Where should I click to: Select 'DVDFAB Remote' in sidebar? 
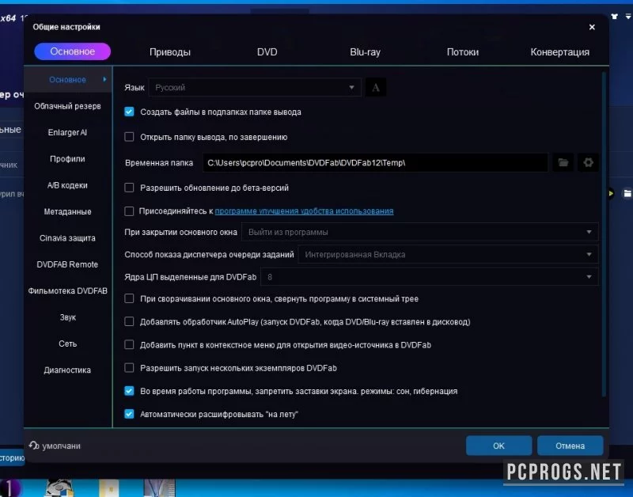(x=67, y=264)
